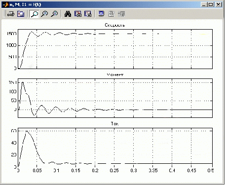Autoscale the plots with binoculars icon
225x185 pixels.
tap(68, 14)
